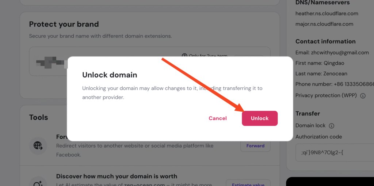Screen dimensions: 374x186
Task: Click the Forward button in Tools
Action: [255, 146]
